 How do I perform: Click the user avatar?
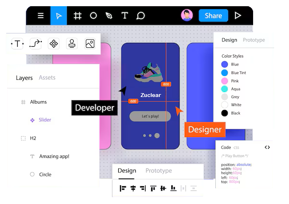pos(187,16)
